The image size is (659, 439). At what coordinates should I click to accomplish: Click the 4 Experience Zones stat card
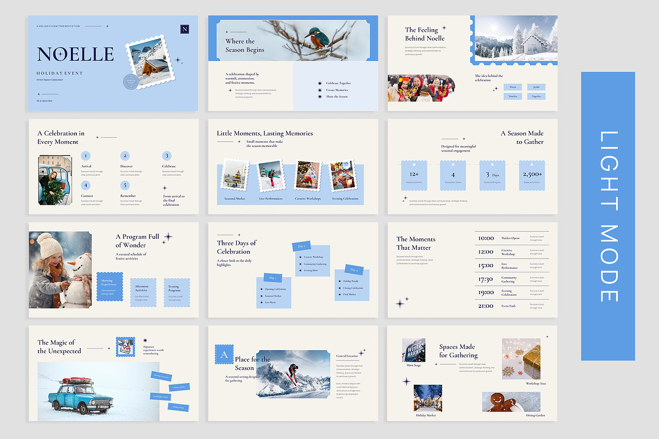[453, 176]
